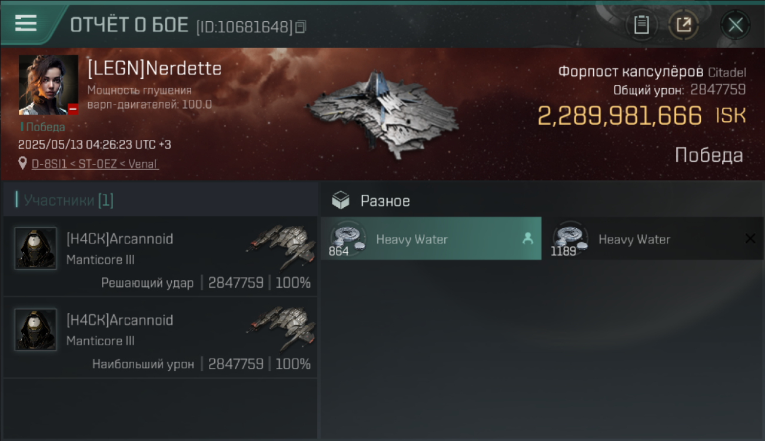Viewport: 765px width, 441px height.
Task: Click the X mark on Heavy Water 1189
Action: click(750, 238)
